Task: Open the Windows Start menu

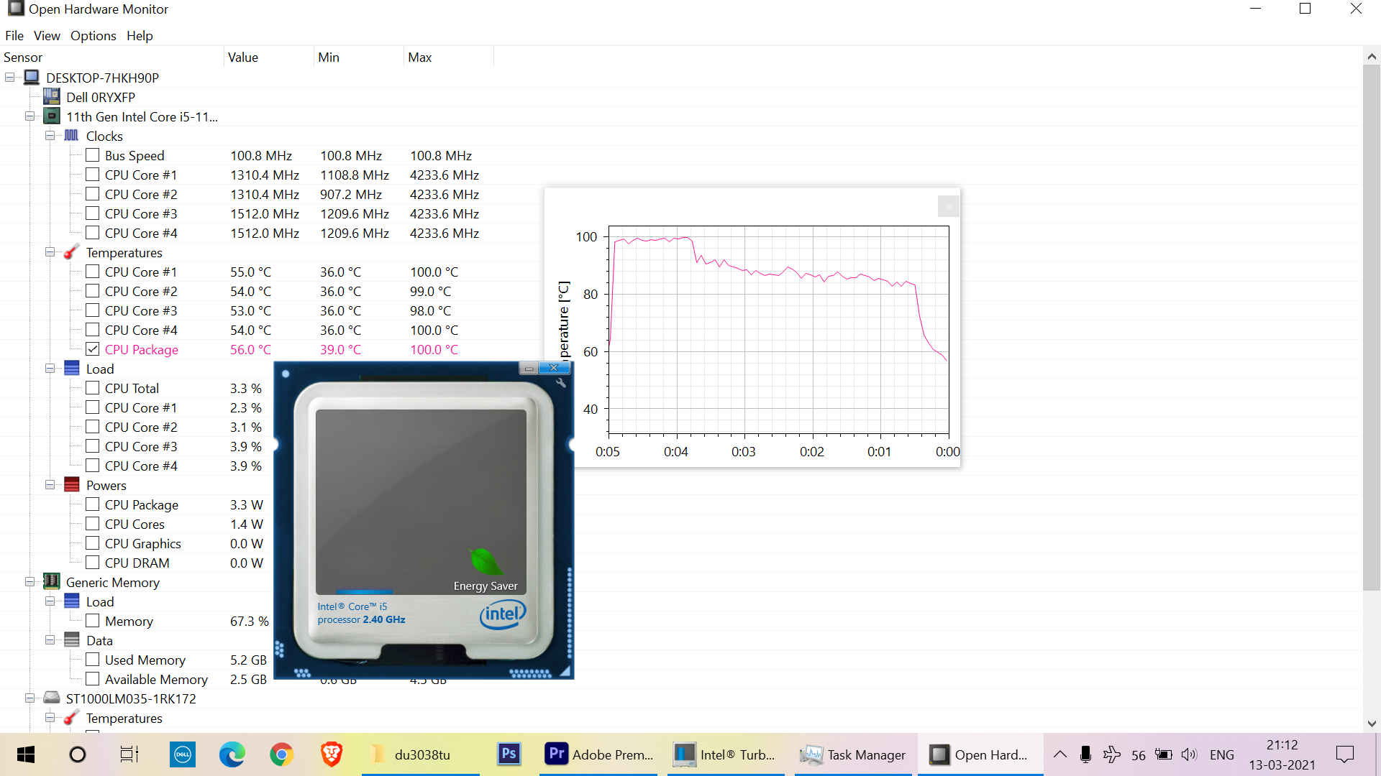Action: (x=26, y=754)
